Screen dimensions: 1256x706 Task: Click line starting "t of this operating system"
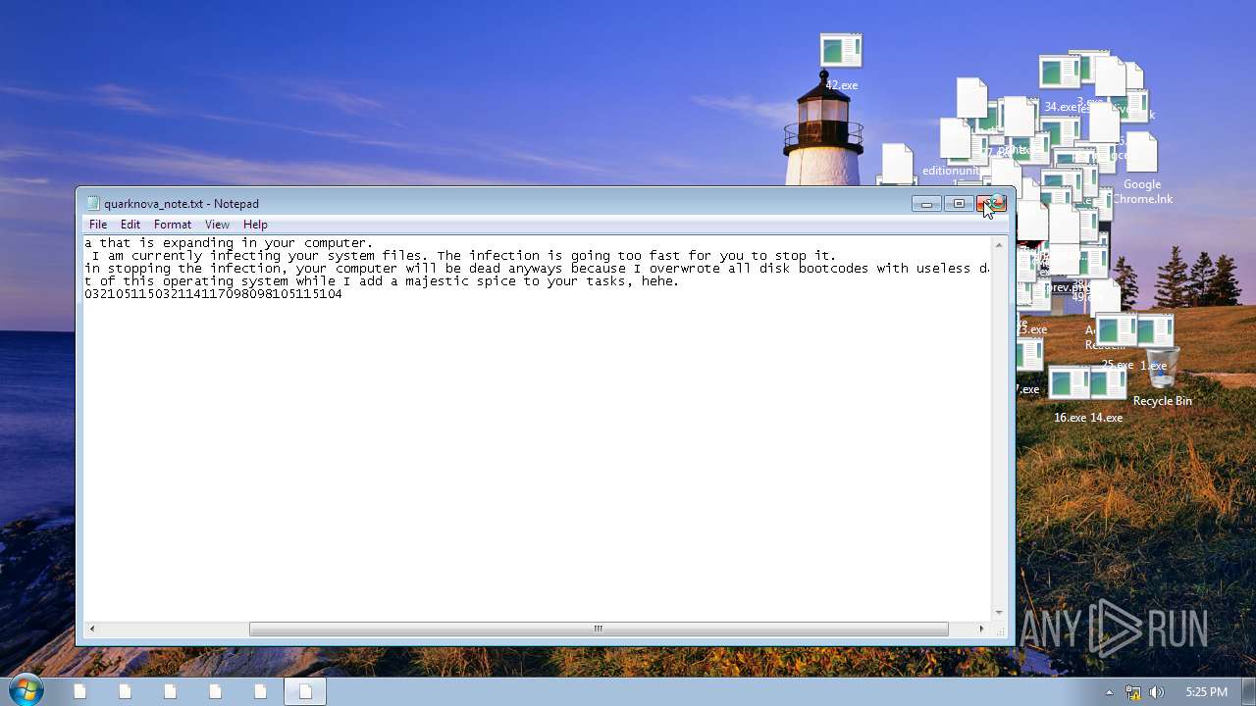click(x=382, y=281)
